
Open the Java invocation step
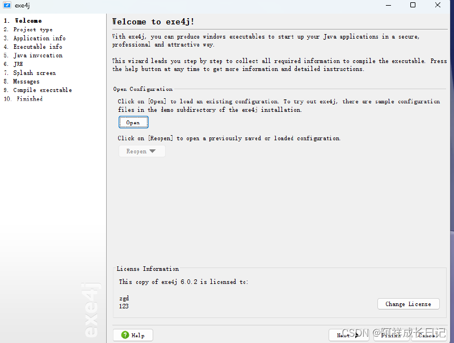coord(33,55)
